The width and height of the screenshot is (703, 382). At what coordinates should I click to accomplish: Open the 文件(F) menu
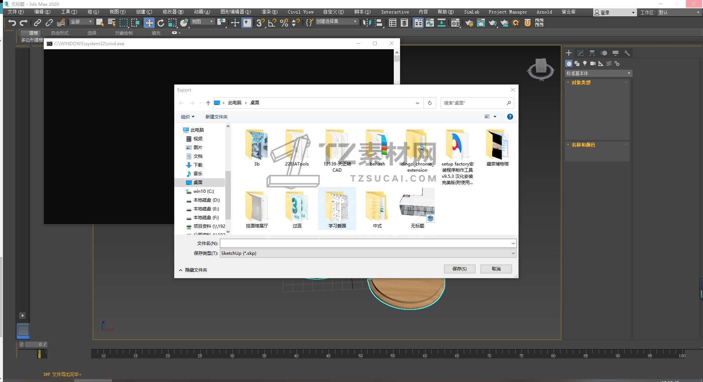click(16, 12)
